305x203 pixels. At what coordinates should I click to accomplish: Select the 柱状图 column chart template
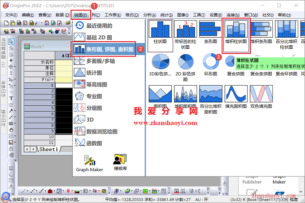coord(160,35)
